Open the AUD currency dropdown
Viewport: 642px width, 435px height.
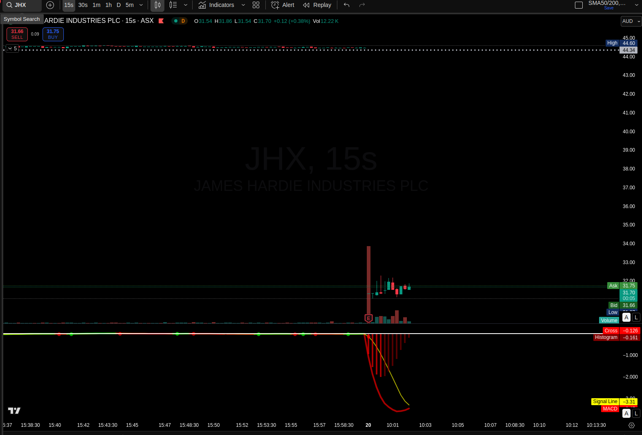(x=631, y=21)
